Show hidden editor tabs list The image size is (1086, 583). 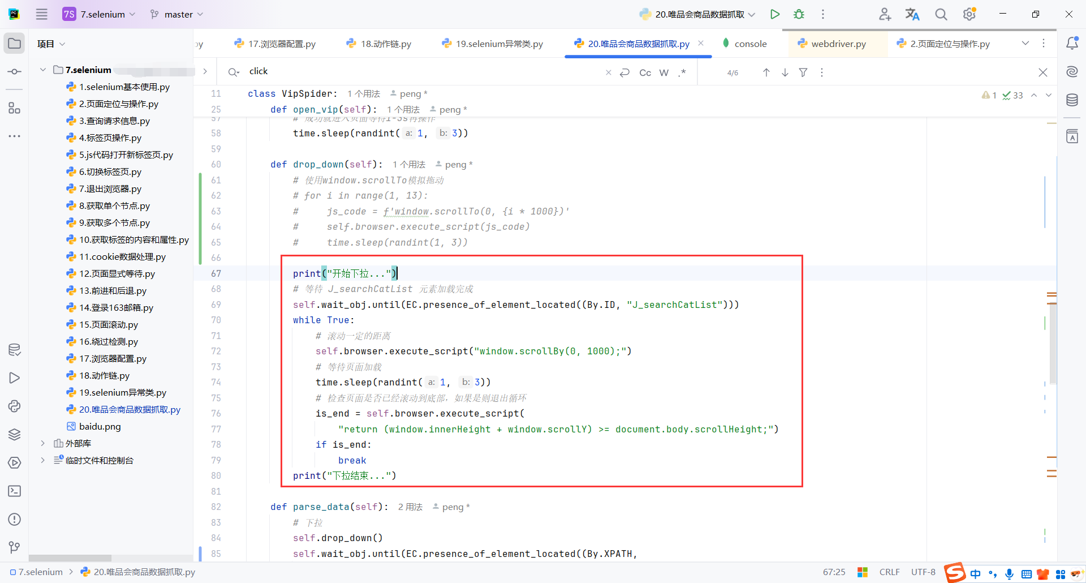click(x=1025, y=44)
